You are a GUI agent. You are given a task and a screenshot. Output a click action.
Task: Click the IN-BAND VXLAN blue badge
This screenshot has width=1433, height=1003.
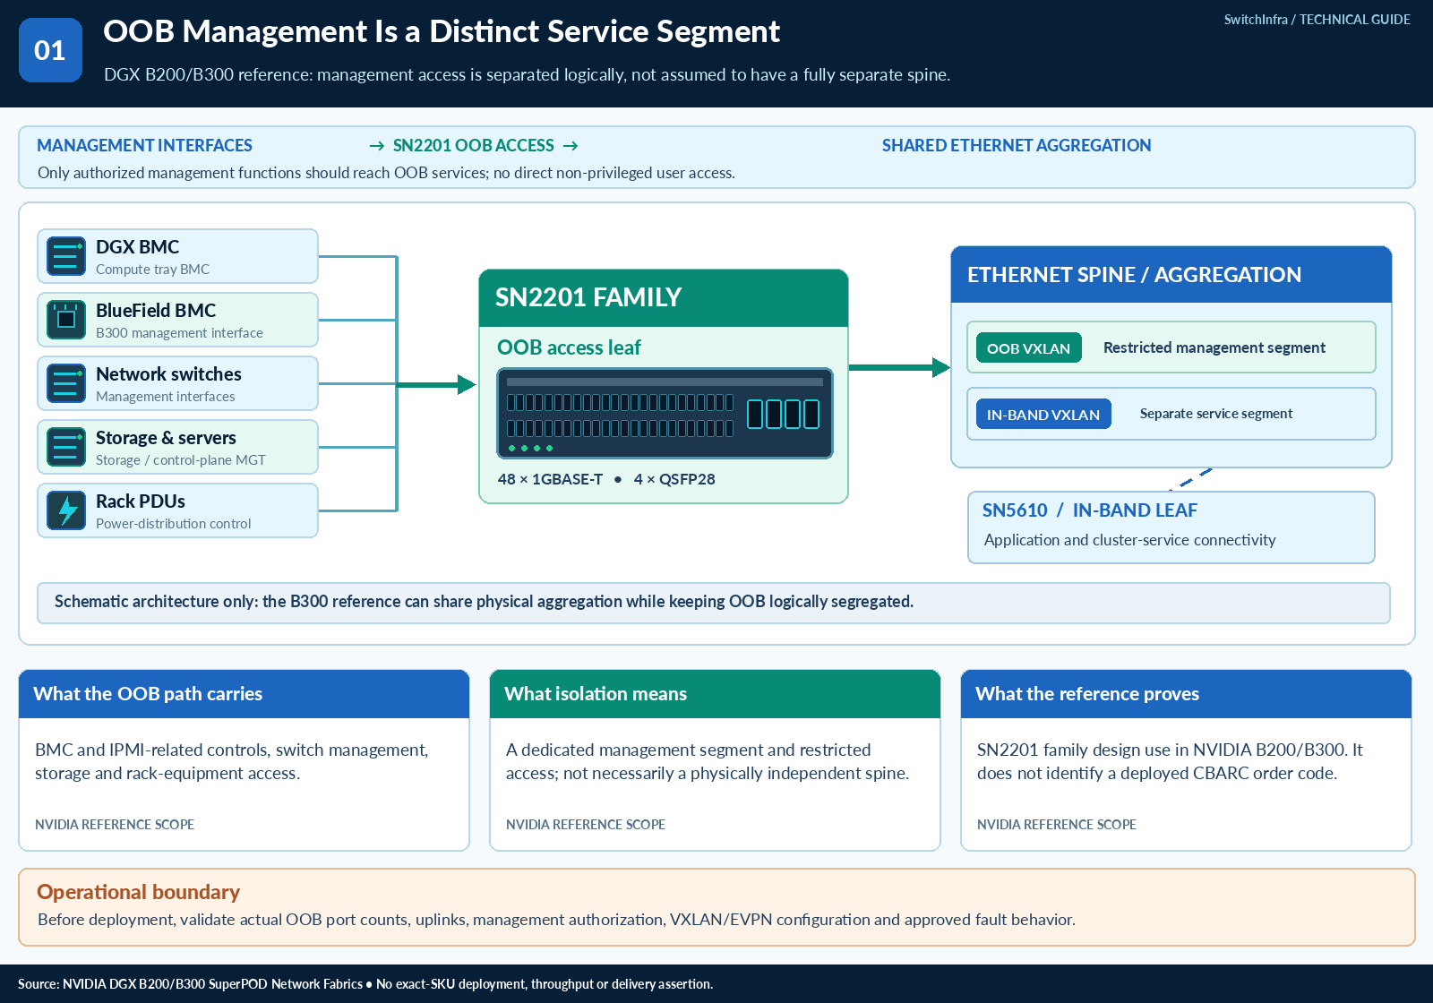[x=1043, y=414]
